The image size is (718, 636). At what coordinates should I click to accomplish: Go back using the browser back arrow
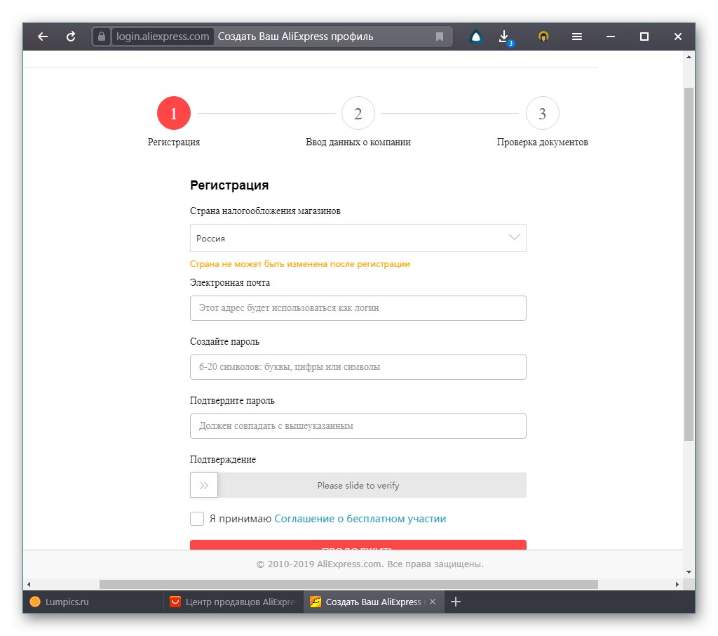43,37
